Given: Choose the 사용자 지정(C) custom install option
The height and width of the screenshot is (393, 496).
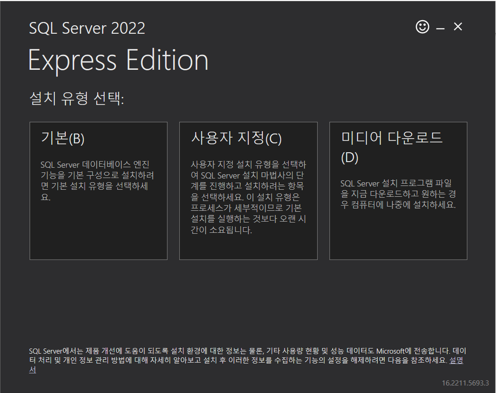Looking at the screenshot, I should coord(248,190).
